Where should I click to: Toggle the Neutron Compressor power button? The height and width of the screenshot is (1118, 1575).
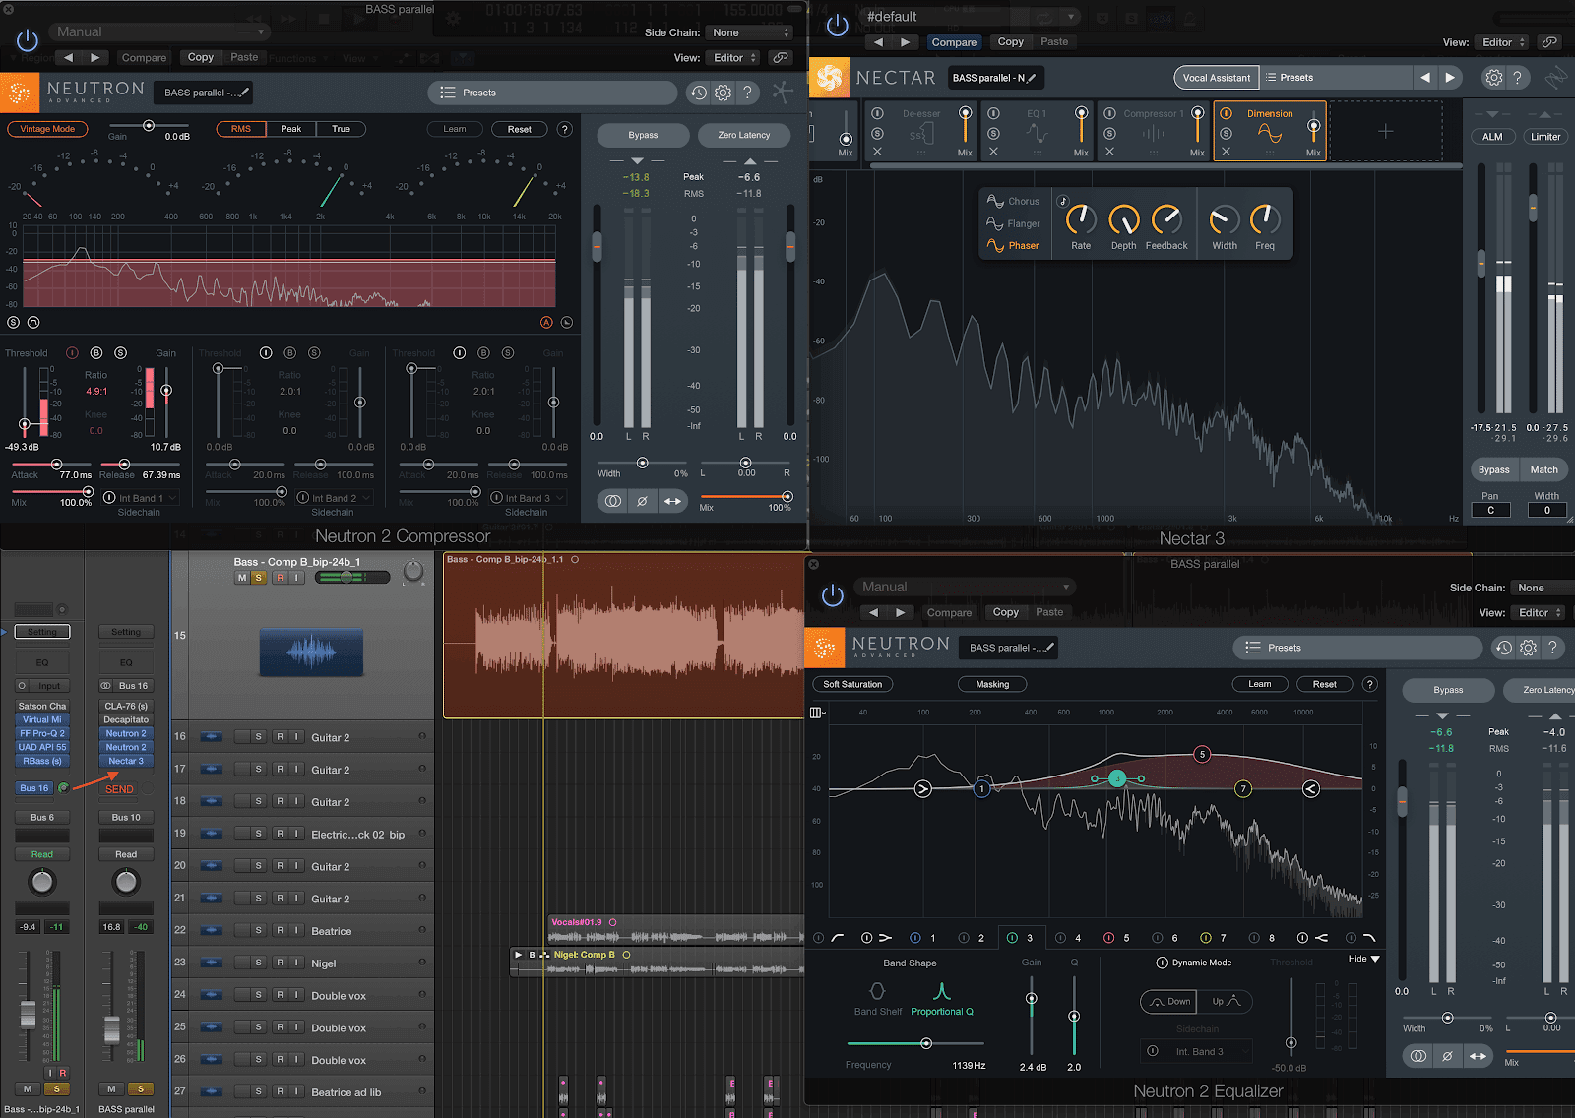click(x=28, y=40)
